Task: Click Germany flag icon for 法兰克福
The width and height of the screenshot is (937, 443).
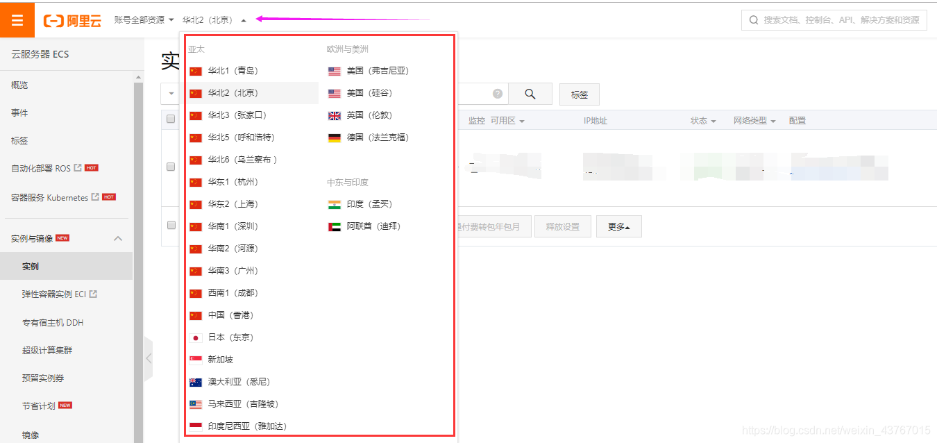Action: tap(335, 137)
